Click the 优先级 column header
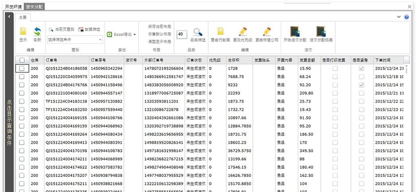417x192 pixels. click(x=216, y=60)
